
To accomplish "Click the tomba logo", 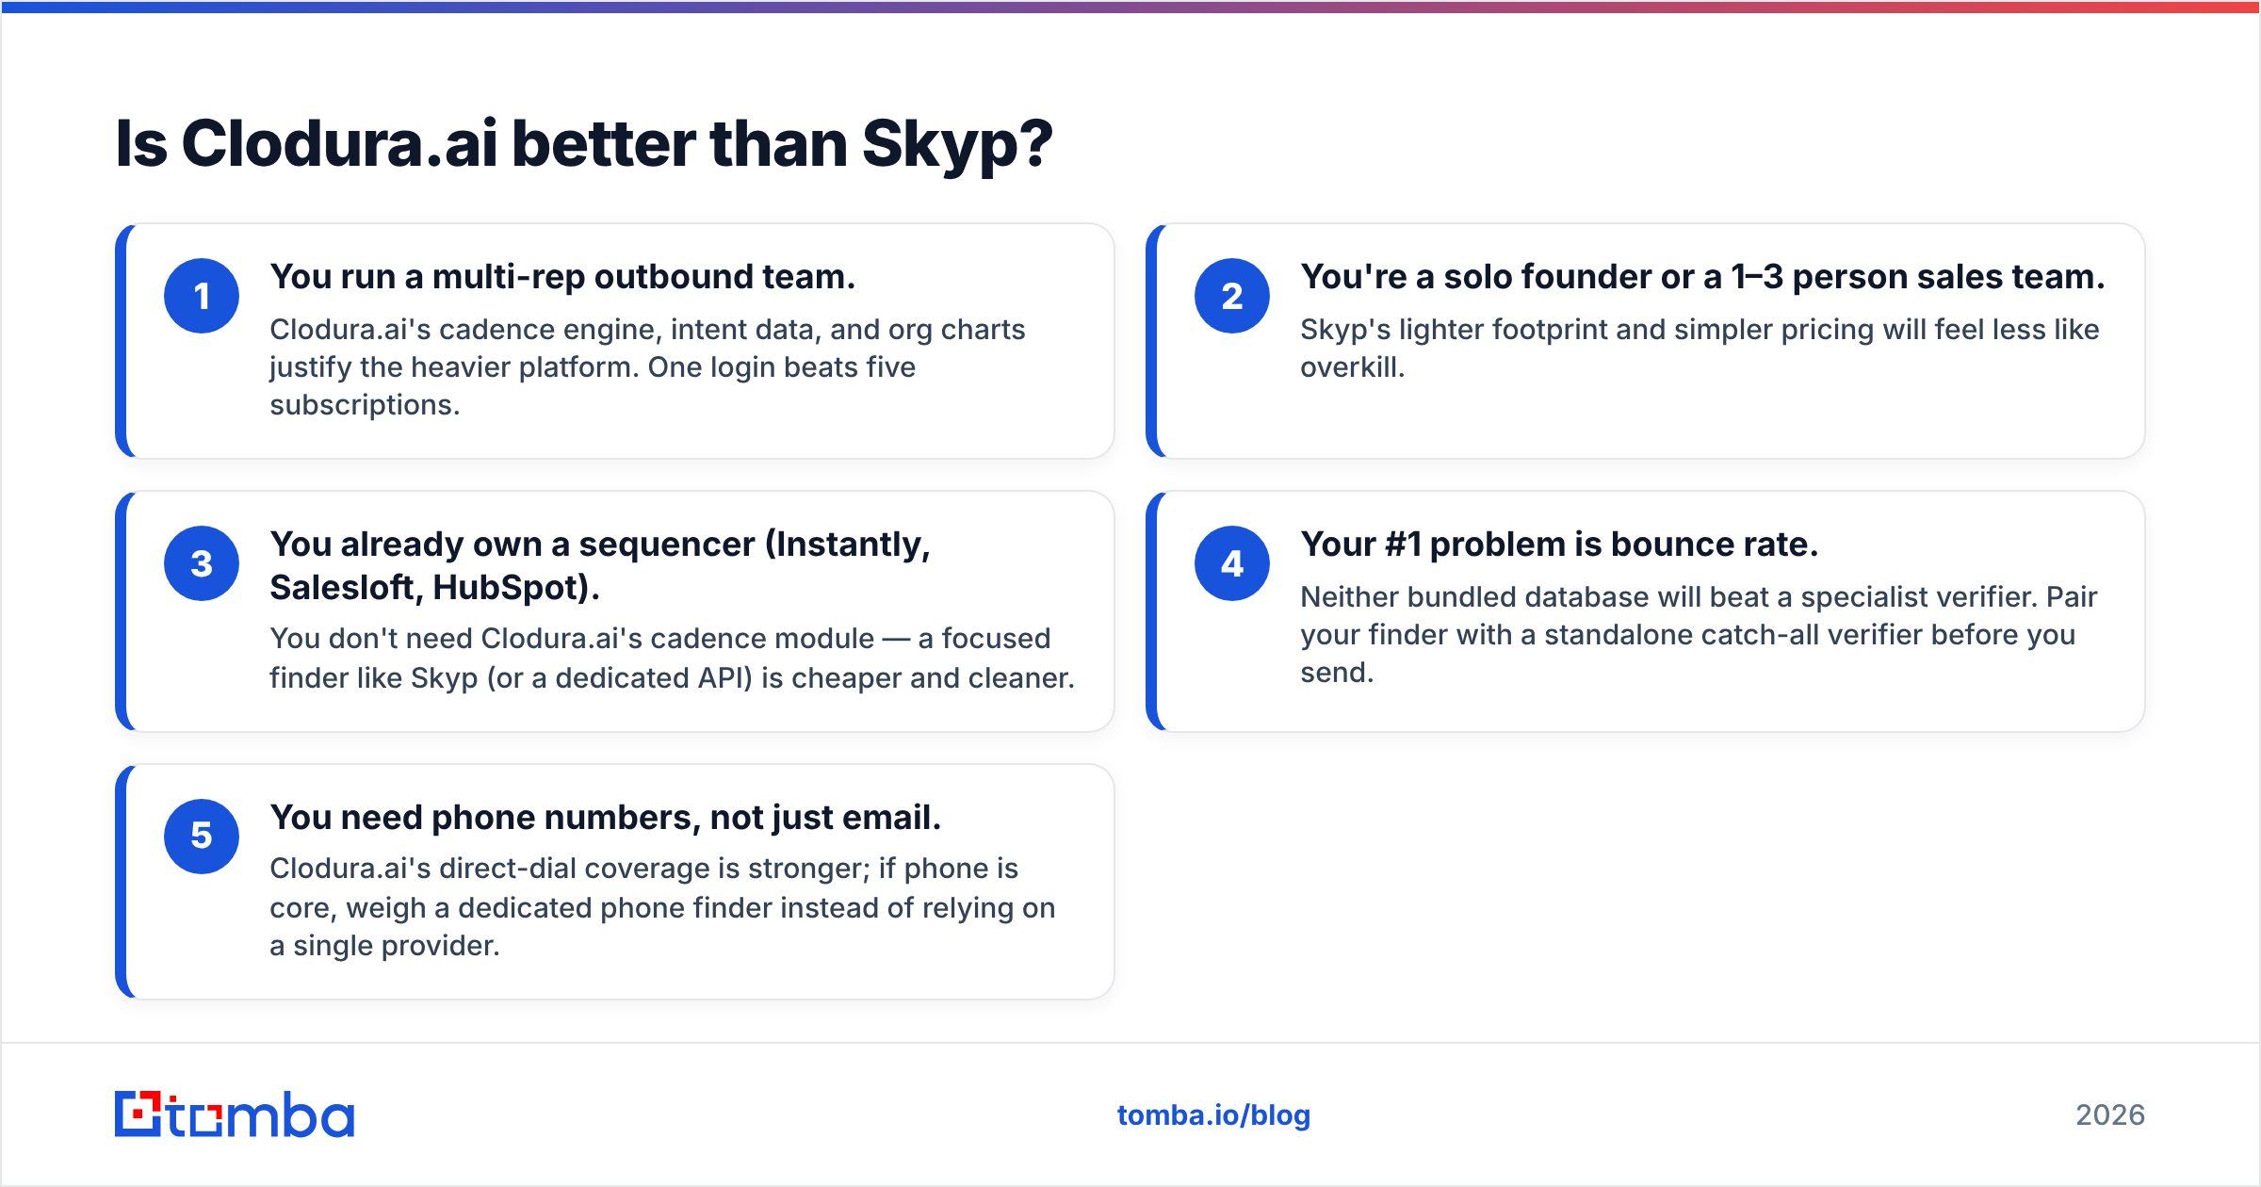I will click(x=235, y=1114).
